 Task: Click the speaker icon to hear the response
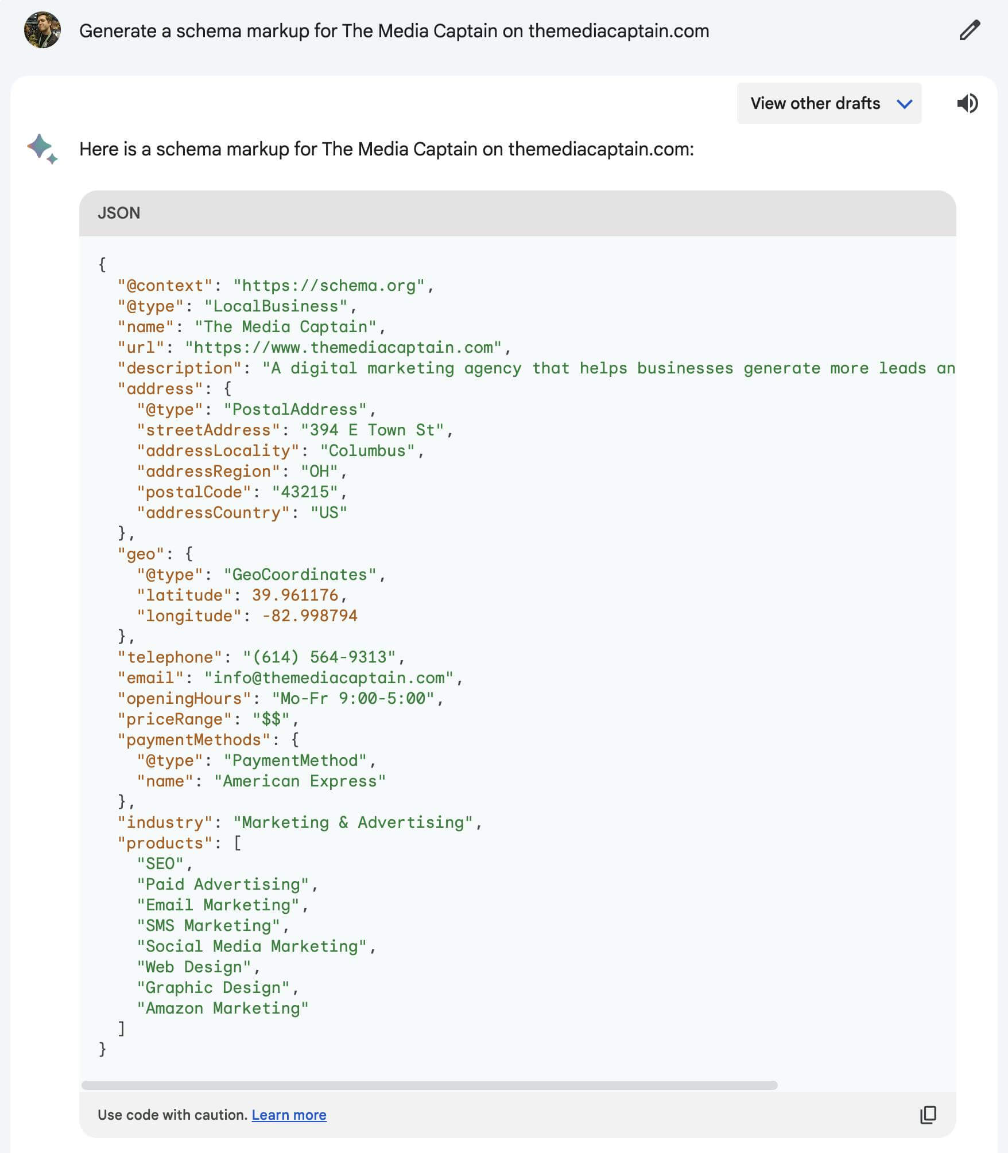[x=967, y=103]
